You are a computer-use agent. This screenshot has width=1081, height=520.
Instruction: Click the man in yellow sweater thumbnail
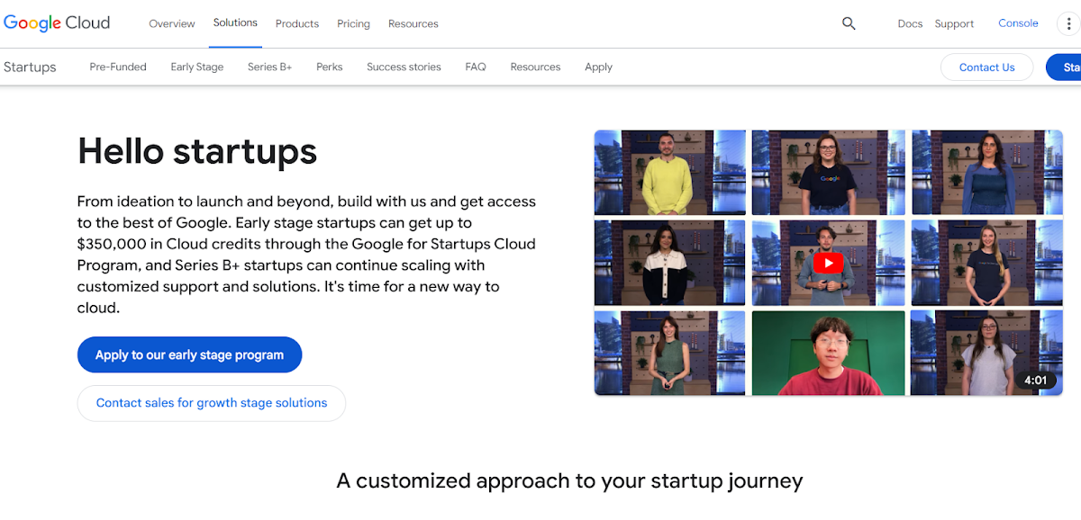tap(669, 173)
